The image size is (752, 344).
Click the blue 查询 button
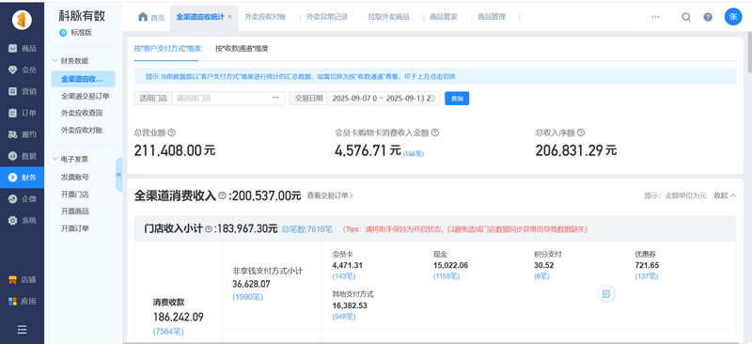457,99
